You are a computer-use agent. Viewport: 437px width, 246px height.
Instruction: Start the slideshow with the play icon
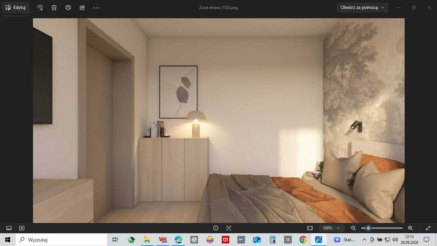point(22,228)
